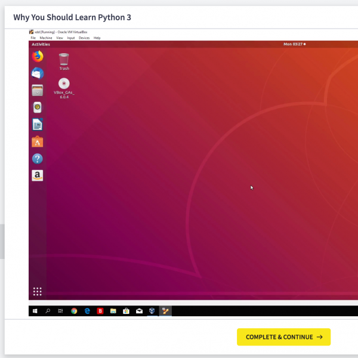
Task: Select the Trash desktop icon
Action: click(64, 61)
